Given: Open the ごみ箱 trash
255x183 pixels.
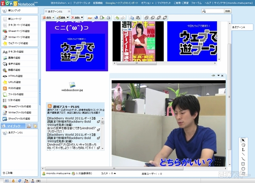Looking at the screenshot, I should click(x=8, y=173).
